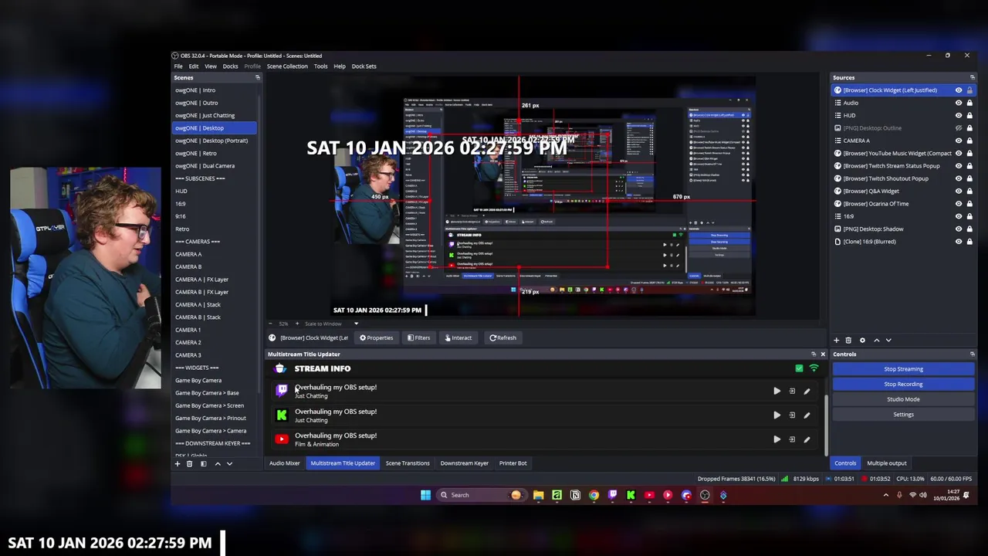This screenshot has height=556, width=988.
Task: Move selected source down in Sources toolbar
Action: 888,340
